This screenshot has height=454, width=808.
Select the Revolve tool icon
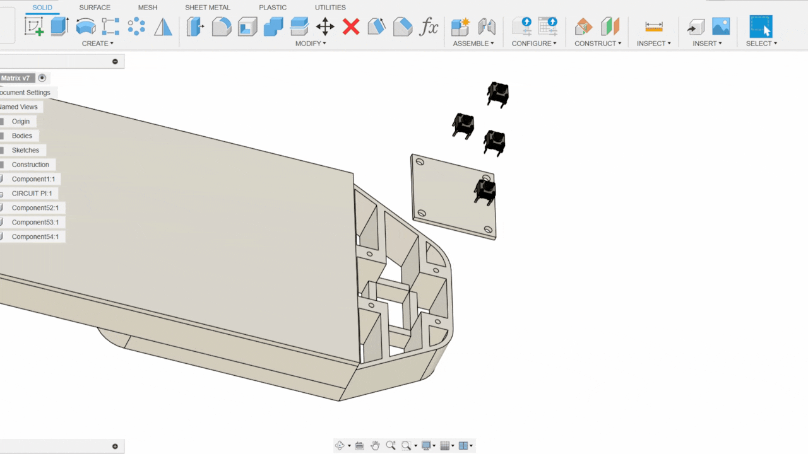(x=85, y=26)
